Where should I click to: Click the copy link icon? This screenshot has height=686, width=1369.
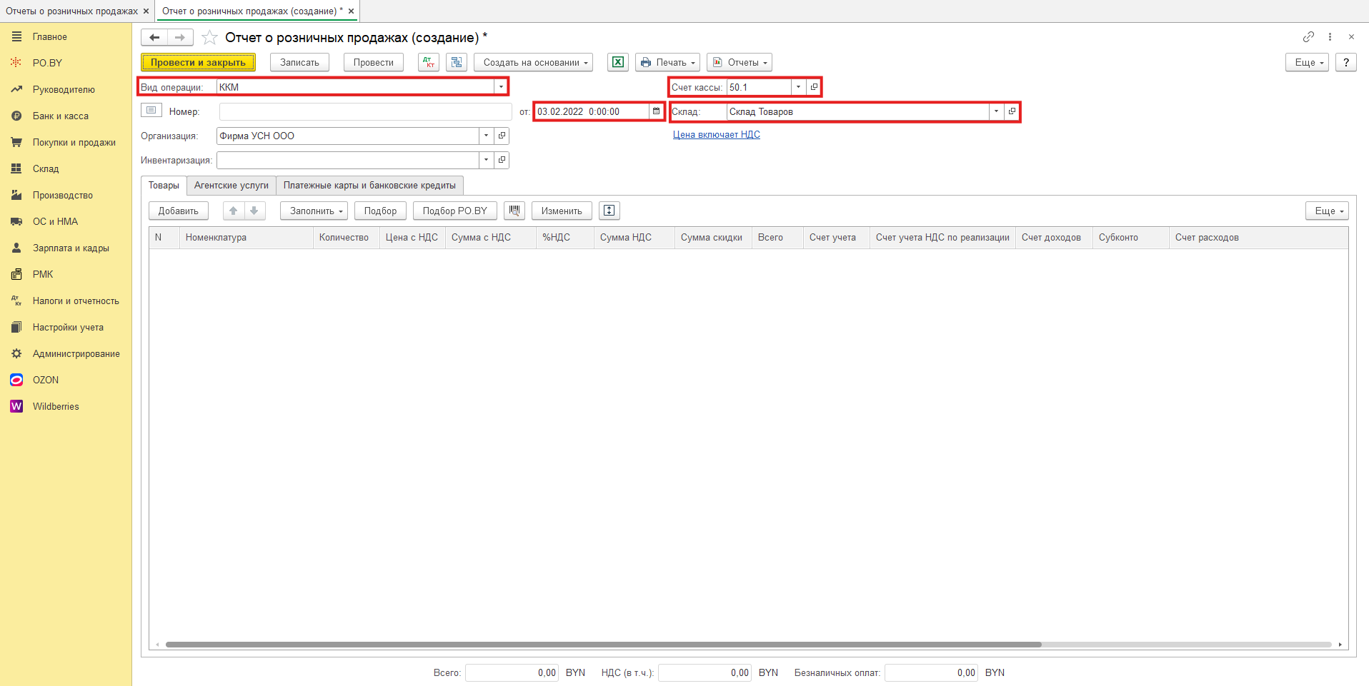pyautogui.click(x=1308, y=37)
